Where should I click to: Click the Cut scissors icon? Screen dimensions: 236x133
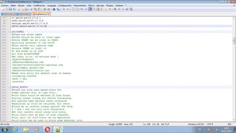pyautogui.click(x=31, y=9)
